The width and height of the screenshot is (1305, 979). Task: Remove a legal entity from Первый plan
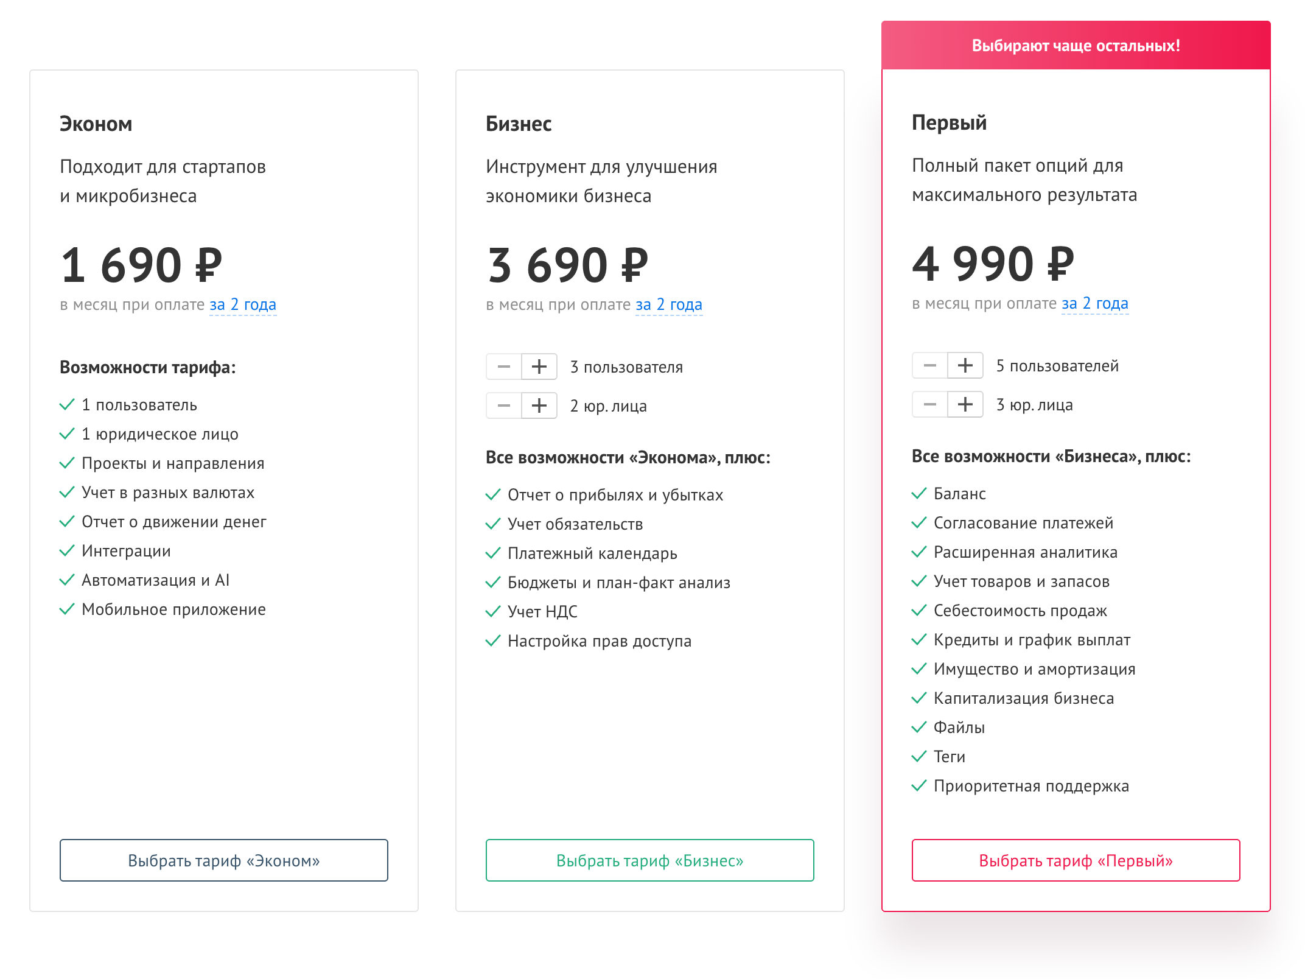[x=930, y=404]
